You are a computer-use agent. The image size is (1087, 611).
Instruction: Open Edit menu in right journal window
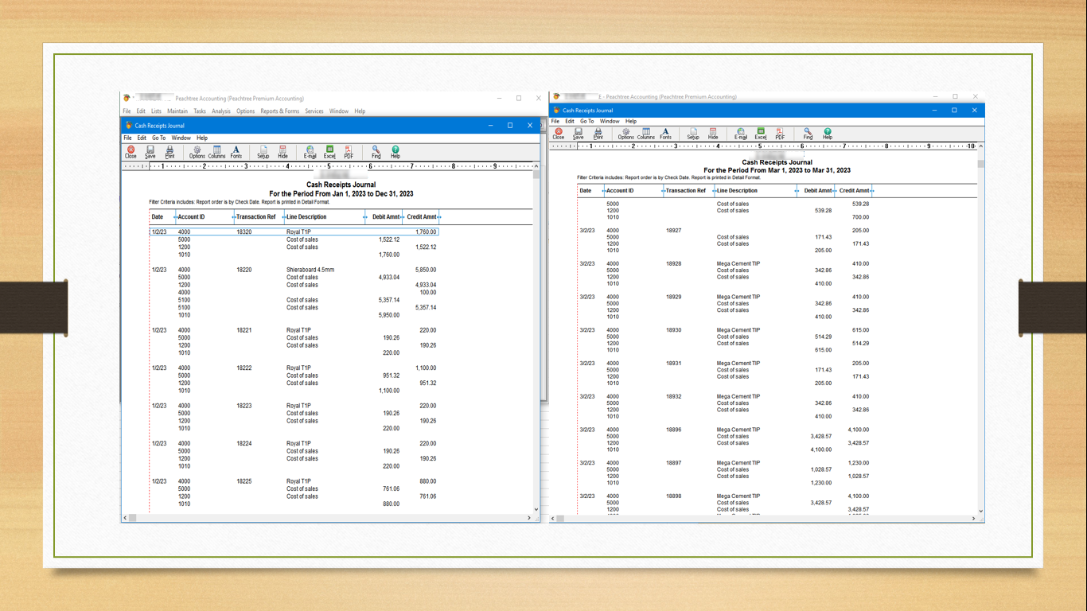[570, 122]
